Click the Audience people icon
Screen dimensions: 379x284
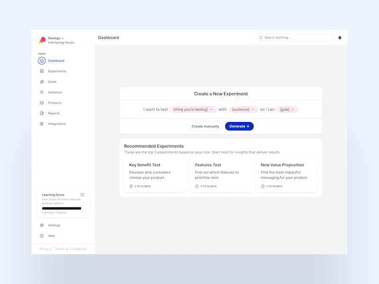tap(42, 92)
